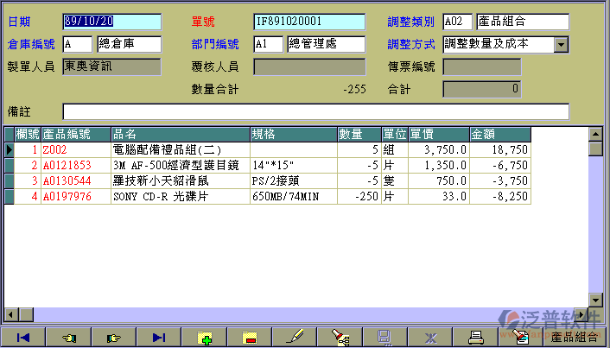
Task: Click the pencil edit icon
Action: [x=295, y=337]
